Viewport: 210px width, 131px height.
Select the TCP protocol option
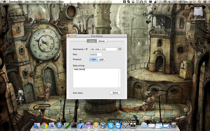pyautogui.click(x=93, y=59)
